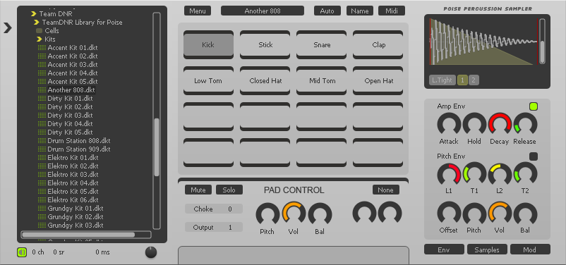Select the Clap pad
The image size is (566, 265).
(x=378, y=44)
